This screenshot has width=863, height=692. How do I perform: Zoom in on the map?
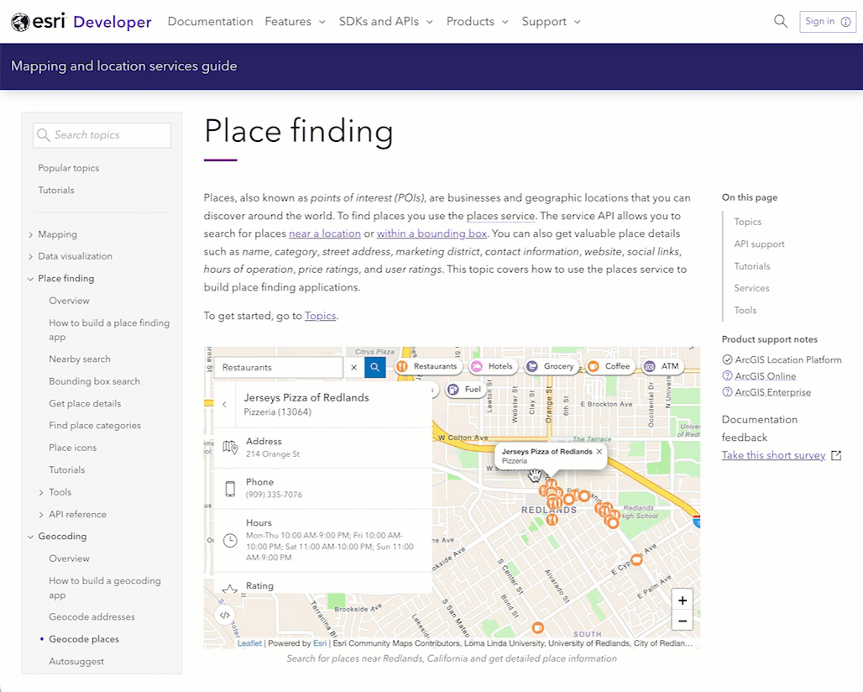point(683,600)
